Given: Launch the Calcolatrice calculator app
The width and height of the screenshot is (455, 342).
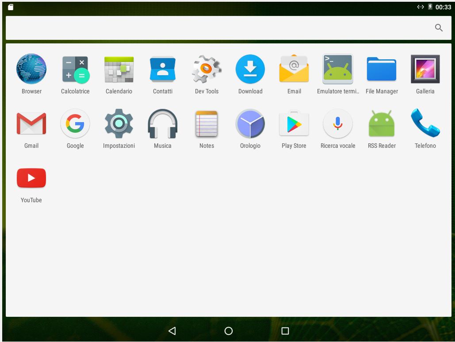Looking at the screenshot, I should (x=75, y=69).
